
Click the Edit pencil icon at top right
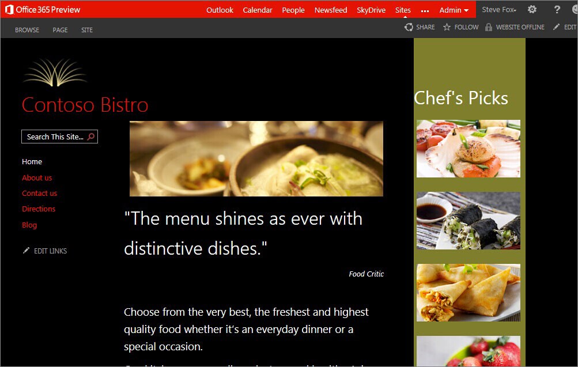556,27
